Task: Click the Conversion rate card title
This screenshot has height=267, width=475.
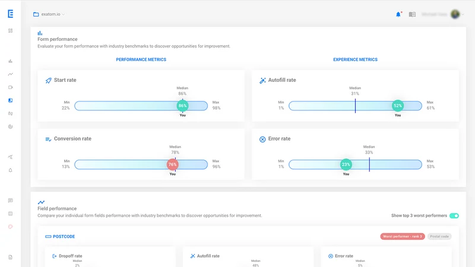Action: tap(72, 139)
